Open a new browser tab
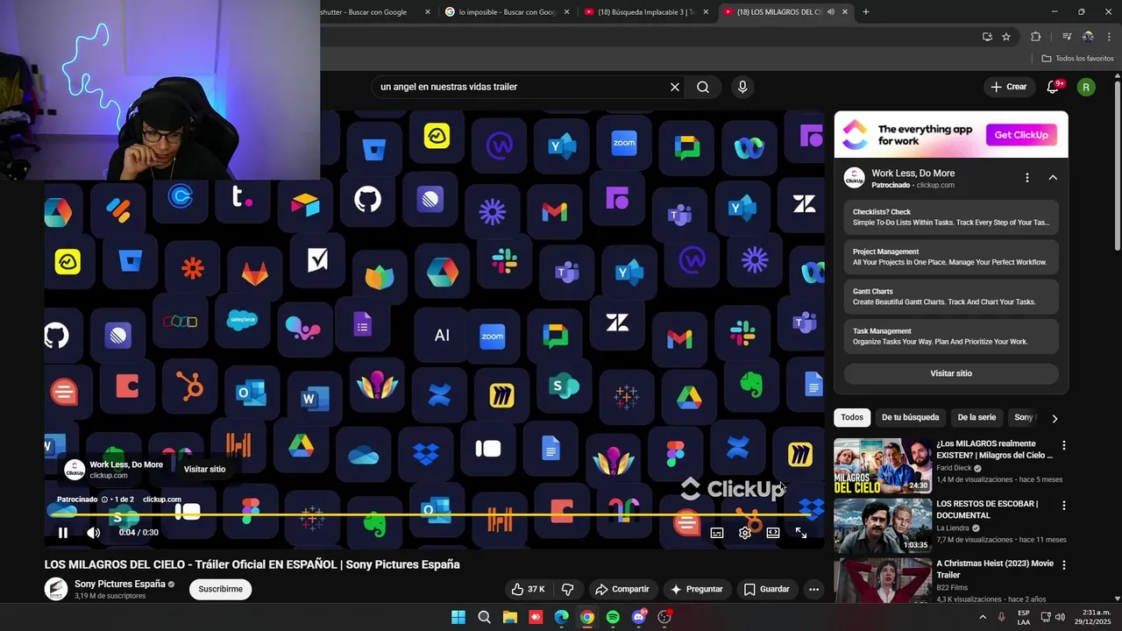 pos(866,12)
